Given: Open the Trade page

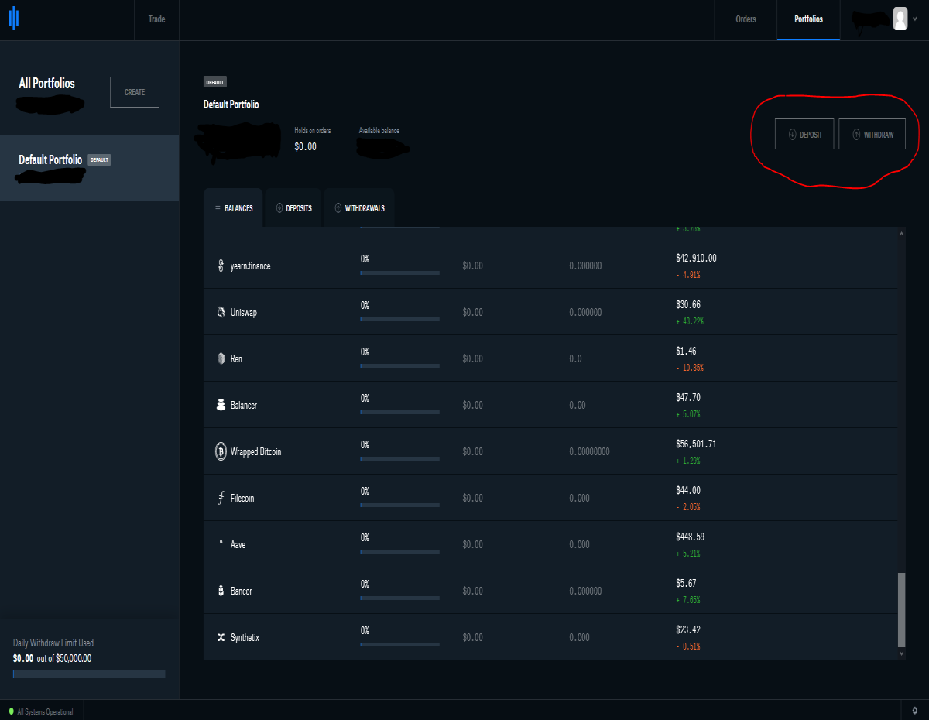Looking at the screenshot, I should (156, 19).
